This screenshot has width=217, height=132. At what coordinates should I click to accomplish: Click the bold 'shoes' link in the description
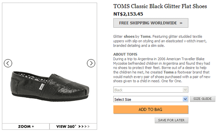coord(129,37)
